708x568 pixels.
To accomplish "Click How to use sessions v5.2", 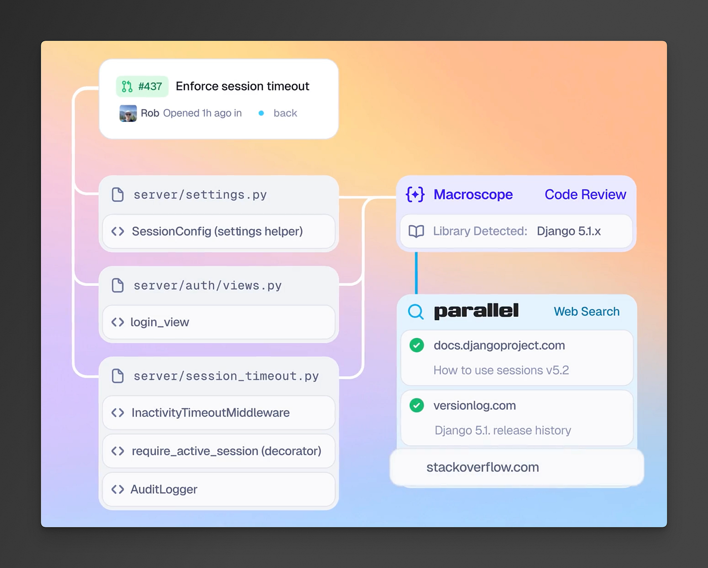I will click(501, 370).
